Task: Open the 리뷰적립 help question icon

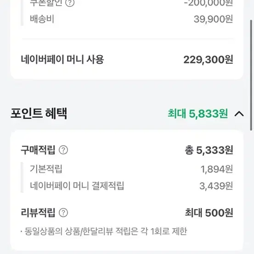Action: (x=63, y=213)
